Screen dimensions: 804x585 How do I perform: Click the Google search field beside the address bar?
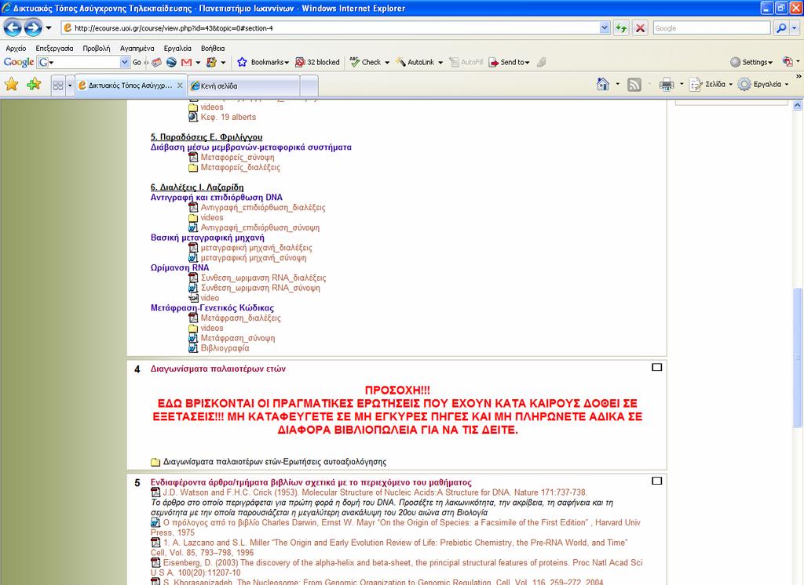pyautogui.click(x=711, y=28)
